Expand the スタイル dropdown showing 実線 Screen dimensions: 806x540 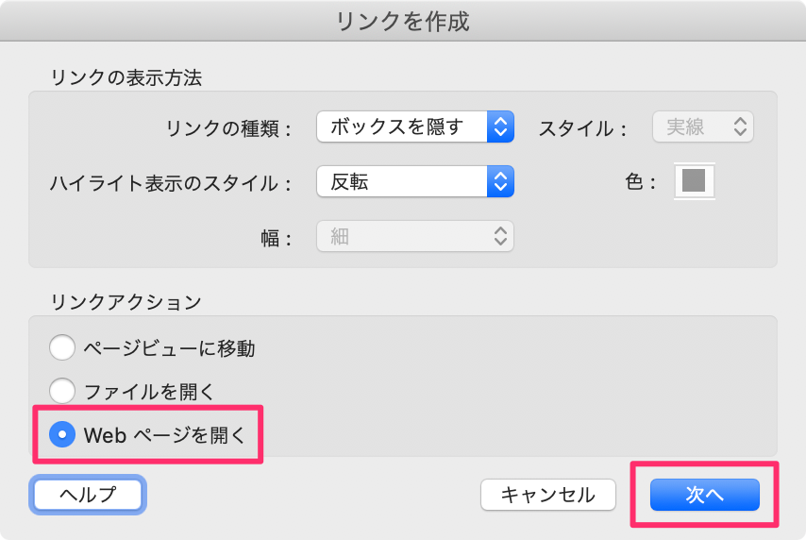click(703, 127)
